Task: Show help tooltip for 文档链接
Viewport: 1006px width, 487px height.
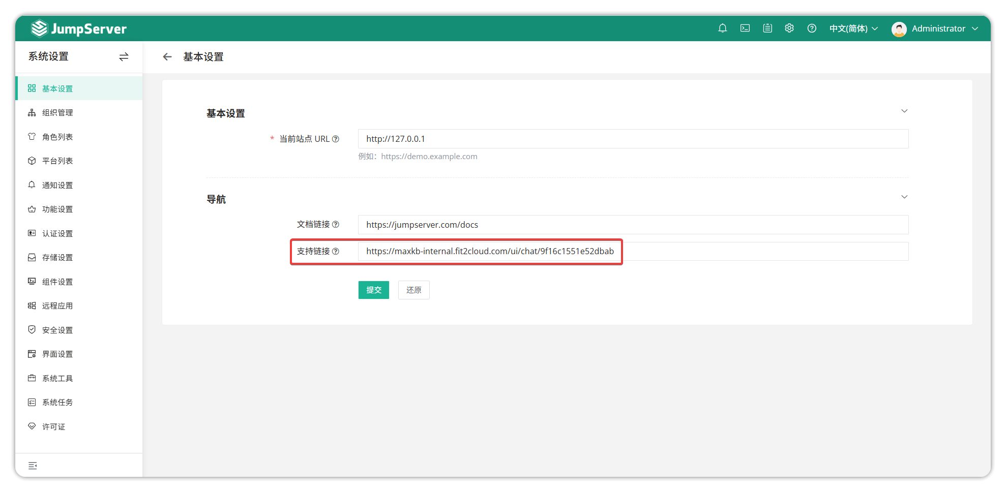Action: pyautogui.click(x=336, y=224)
